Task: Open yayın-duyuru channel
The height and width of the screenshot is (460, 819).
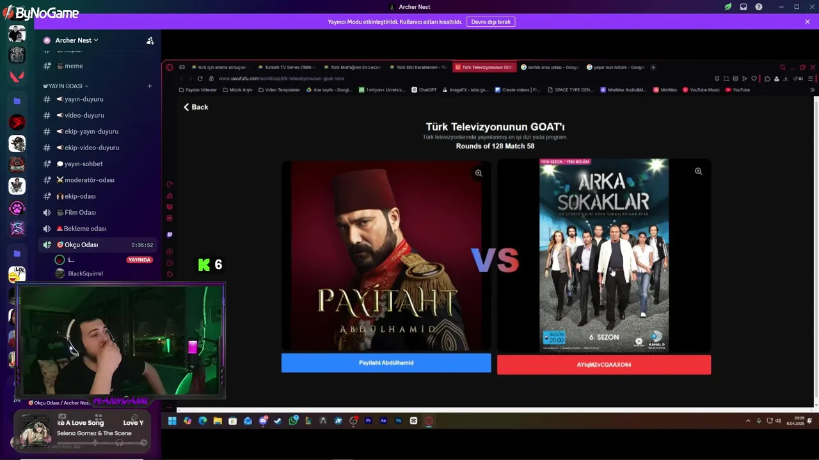Action: click(96, 99)
